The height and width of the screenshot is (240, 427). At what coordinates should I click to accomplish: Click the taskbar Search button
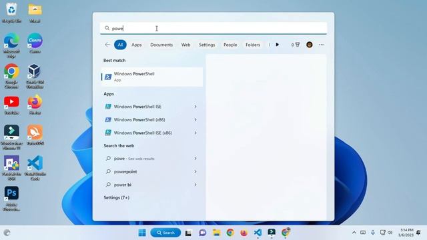(x=165, y=233)
